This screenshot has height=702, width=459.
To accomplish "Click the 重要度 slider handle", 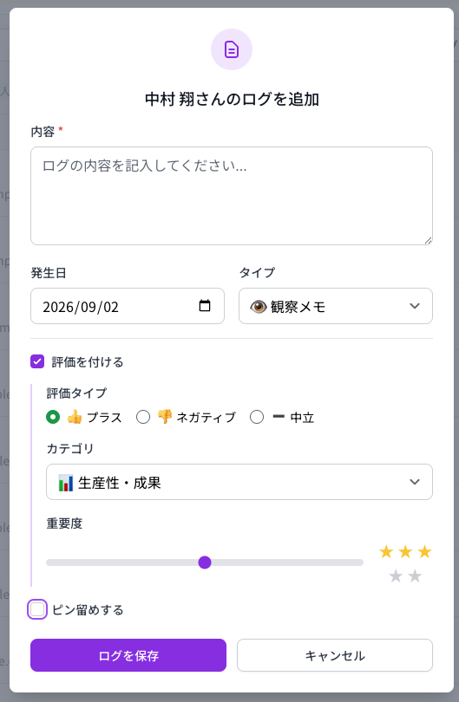I will (205, 562).
